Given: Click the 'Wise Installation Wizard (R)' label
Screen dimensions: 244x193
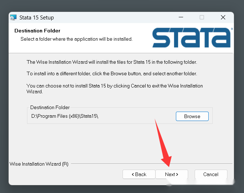Looking at the screenshot, I should [x=39, y=164].
